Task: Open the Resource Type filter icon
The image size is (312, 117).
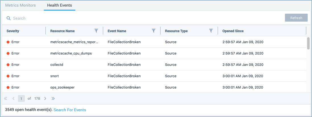Action: [x=211, y=31]
